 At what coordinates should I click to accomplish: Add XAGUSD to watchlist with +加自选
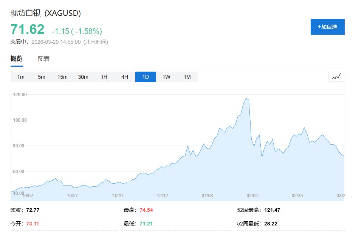tap(327, 27)
